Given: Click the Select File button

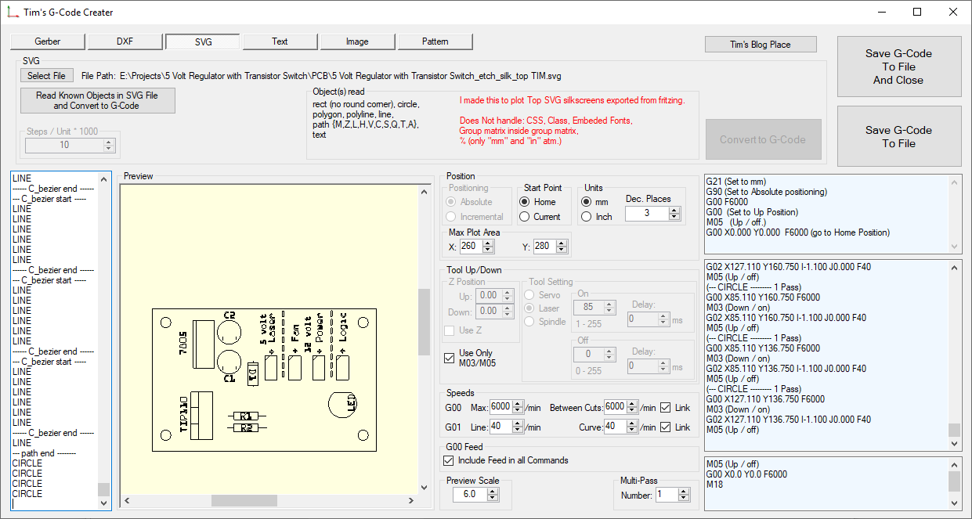Looking at the screenshot, I should pos(46,75).
